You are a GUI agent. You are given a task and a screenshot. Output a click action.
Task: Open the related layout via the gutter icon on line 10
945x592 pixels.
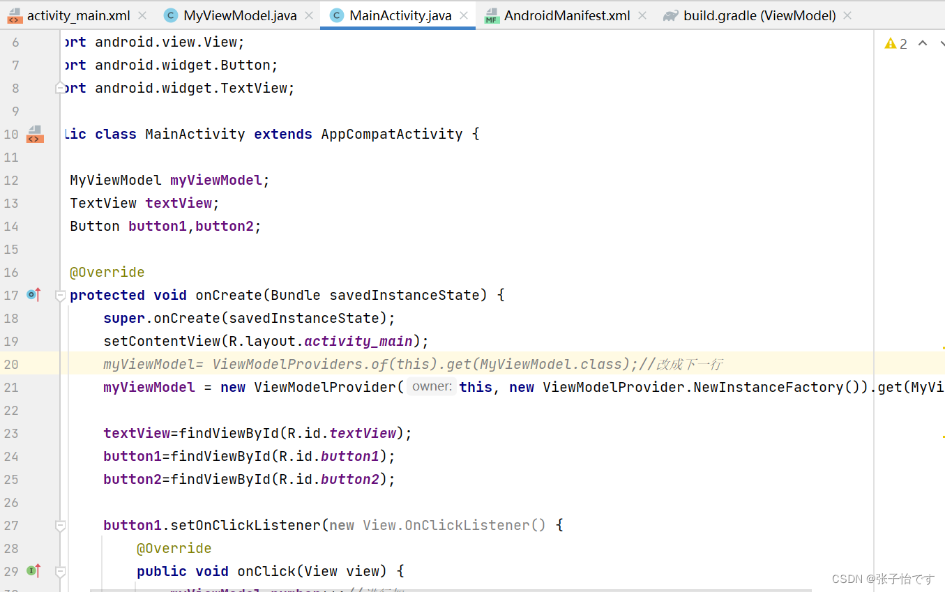(x=34, y=134)
